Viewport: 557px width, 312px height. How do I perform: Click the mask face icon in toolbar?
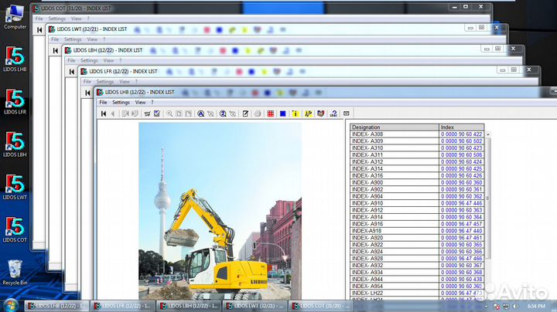(321, 114)
